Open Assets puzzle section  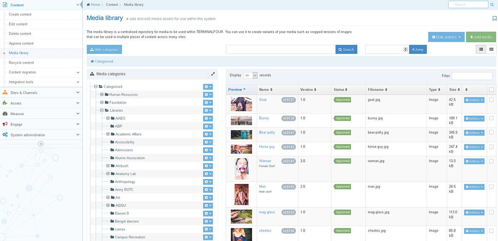pyautogui.click(x=5, y=103)
